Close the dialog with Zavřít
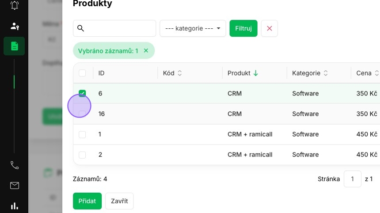The height and width of the screenshot is (213, 380). [x=119, y=201]
